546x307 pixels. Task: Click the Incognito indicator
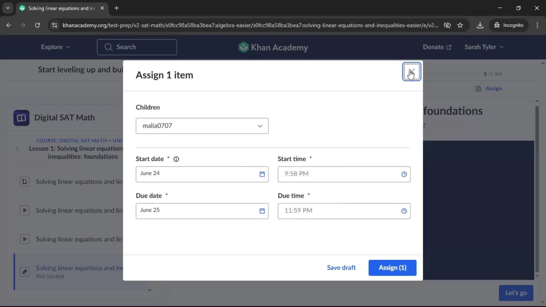pyautogui.click(x=509, y=25)
